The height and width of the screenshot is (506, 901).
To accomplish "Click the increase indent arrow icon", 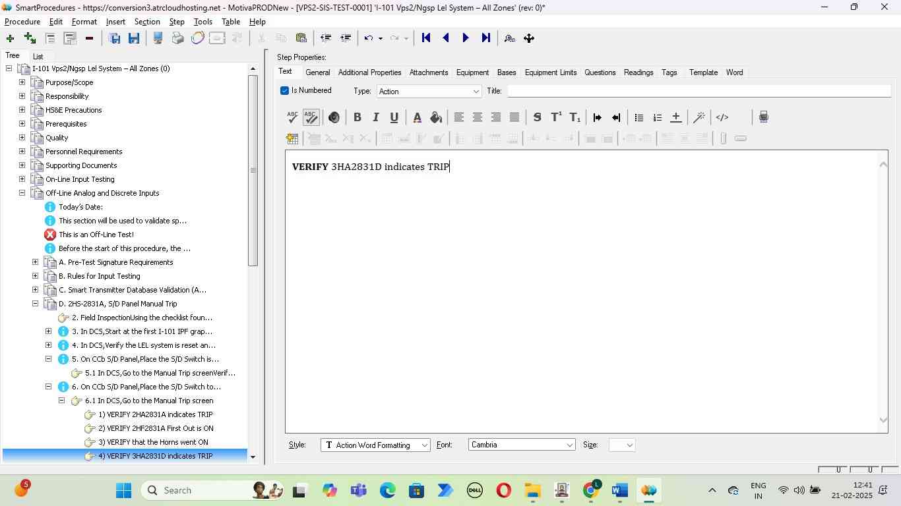I will click(x=598, y=117).
